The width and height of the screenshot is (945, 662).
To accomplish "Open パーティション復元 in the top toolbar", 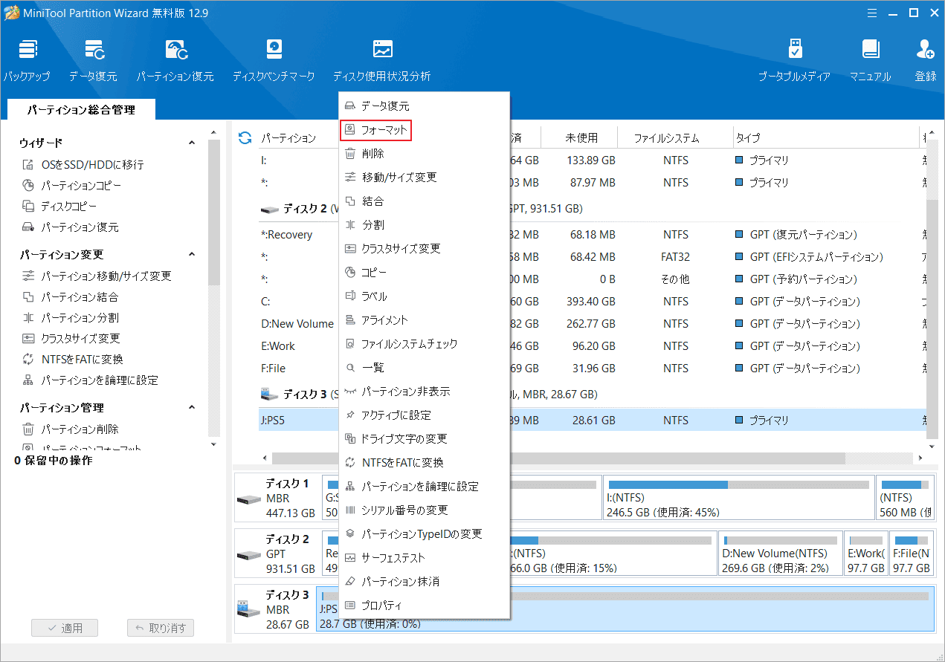I will (175, 60).
